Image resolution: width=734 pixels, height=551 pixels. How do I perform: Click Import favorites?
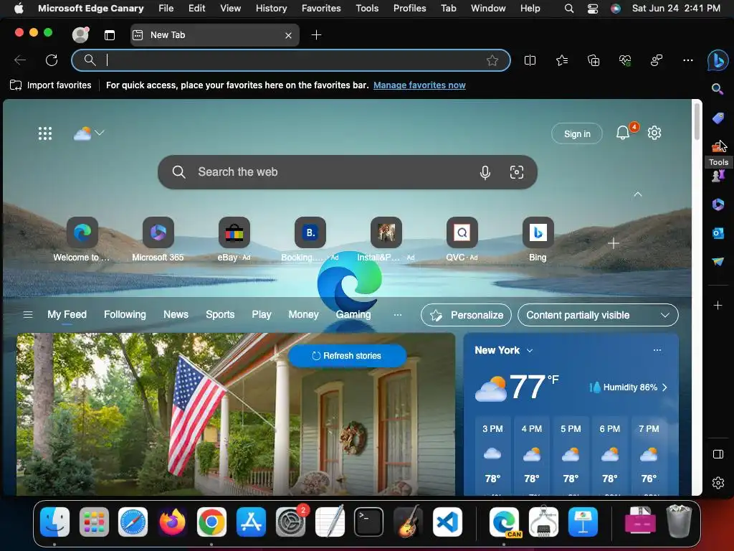[x=51, y=85]
